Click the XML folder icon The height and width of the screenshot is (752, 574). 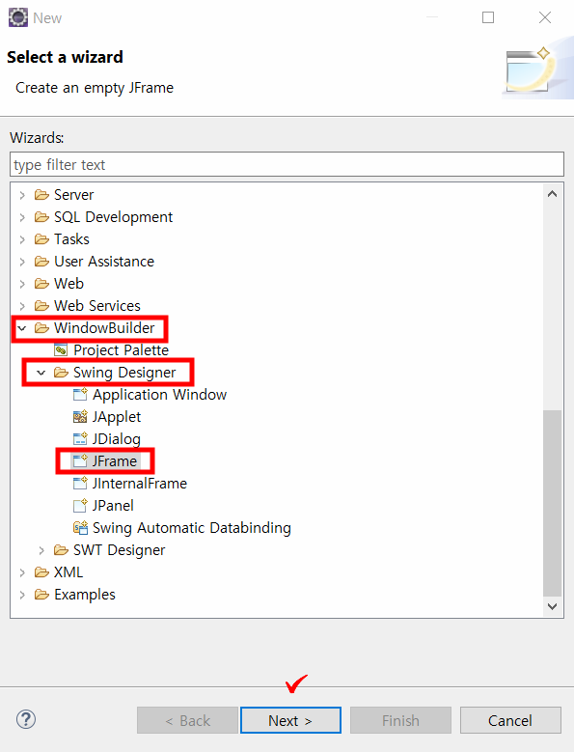[41, 571]
